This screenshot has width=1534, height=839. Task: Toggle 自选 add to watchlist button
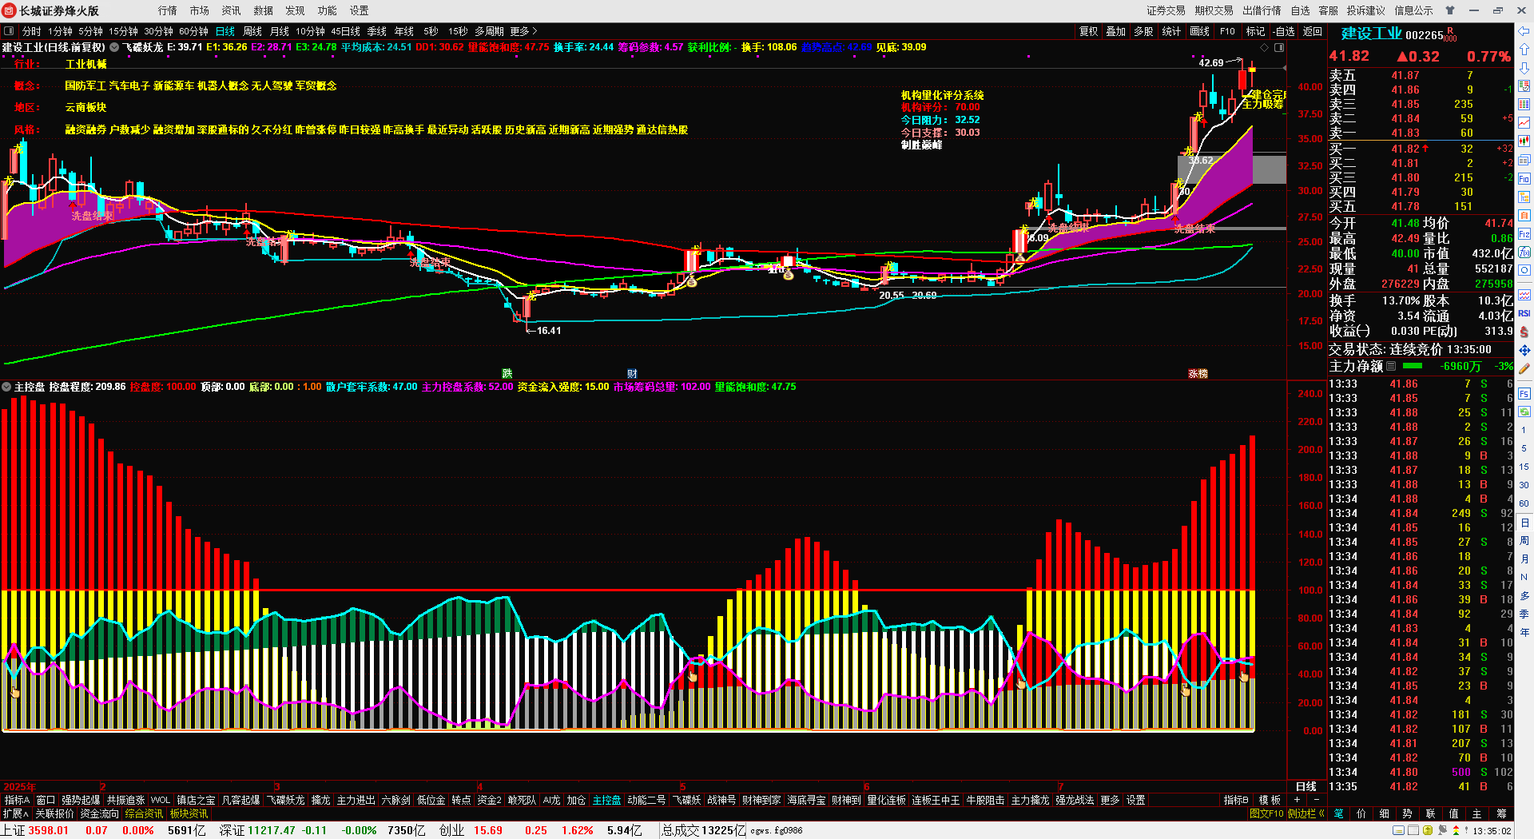(1284, 31)
